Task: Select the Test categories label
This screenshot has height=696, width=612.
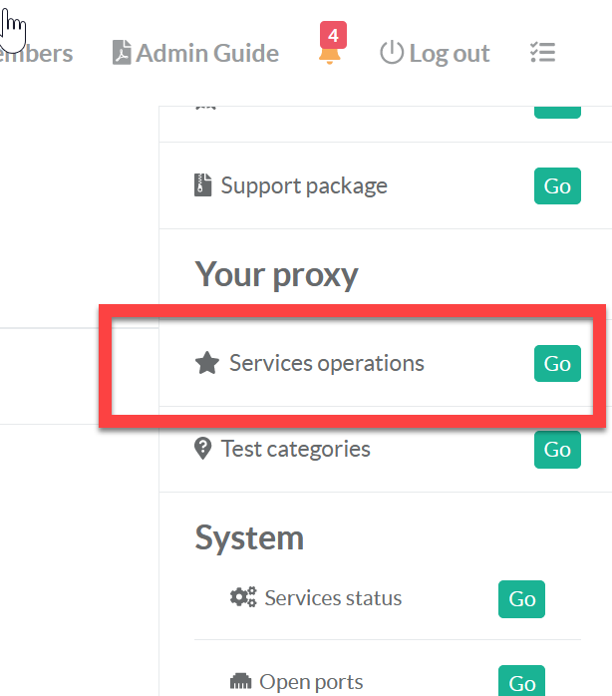Action: [296, 449]
